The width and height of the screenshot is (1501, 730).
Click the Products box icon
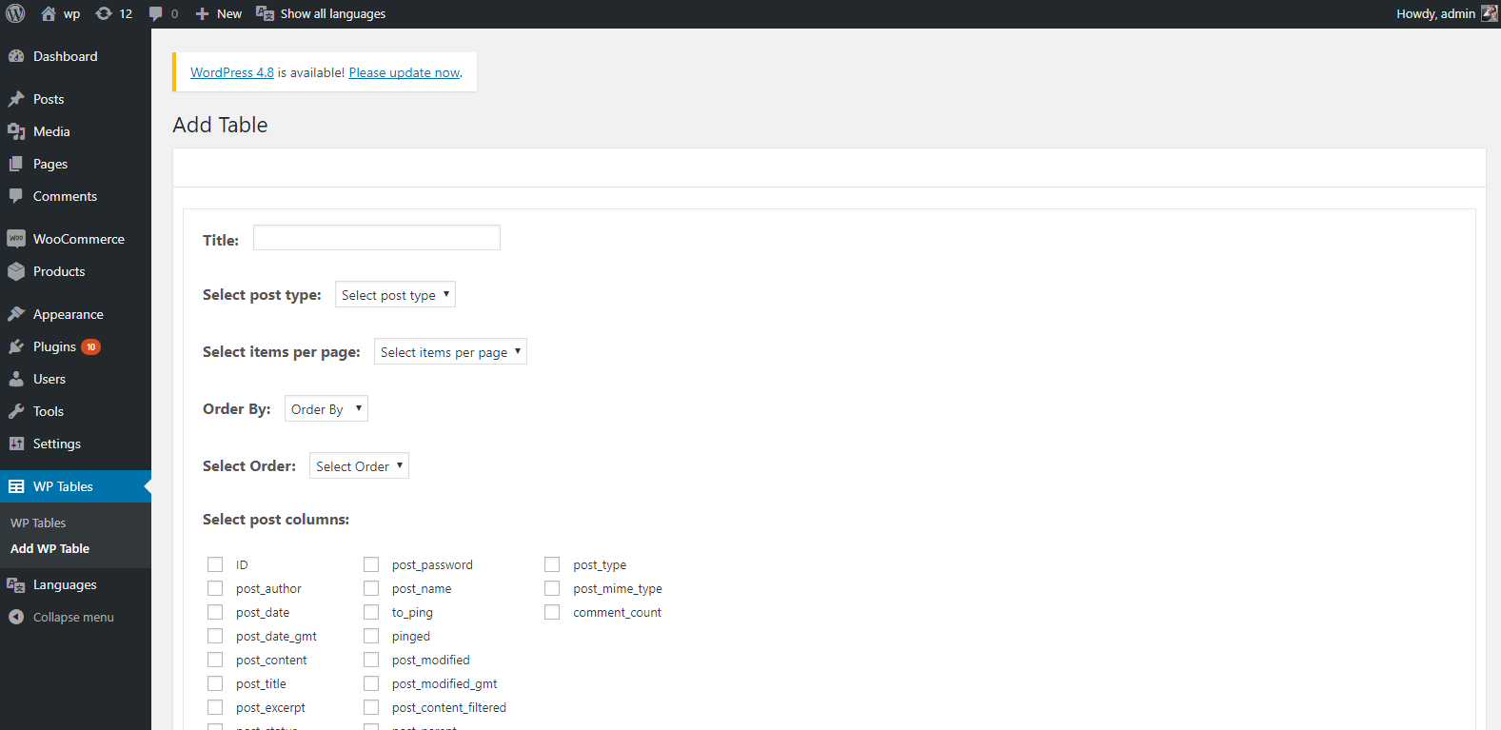pyautogui.click(x=16, y=271)
